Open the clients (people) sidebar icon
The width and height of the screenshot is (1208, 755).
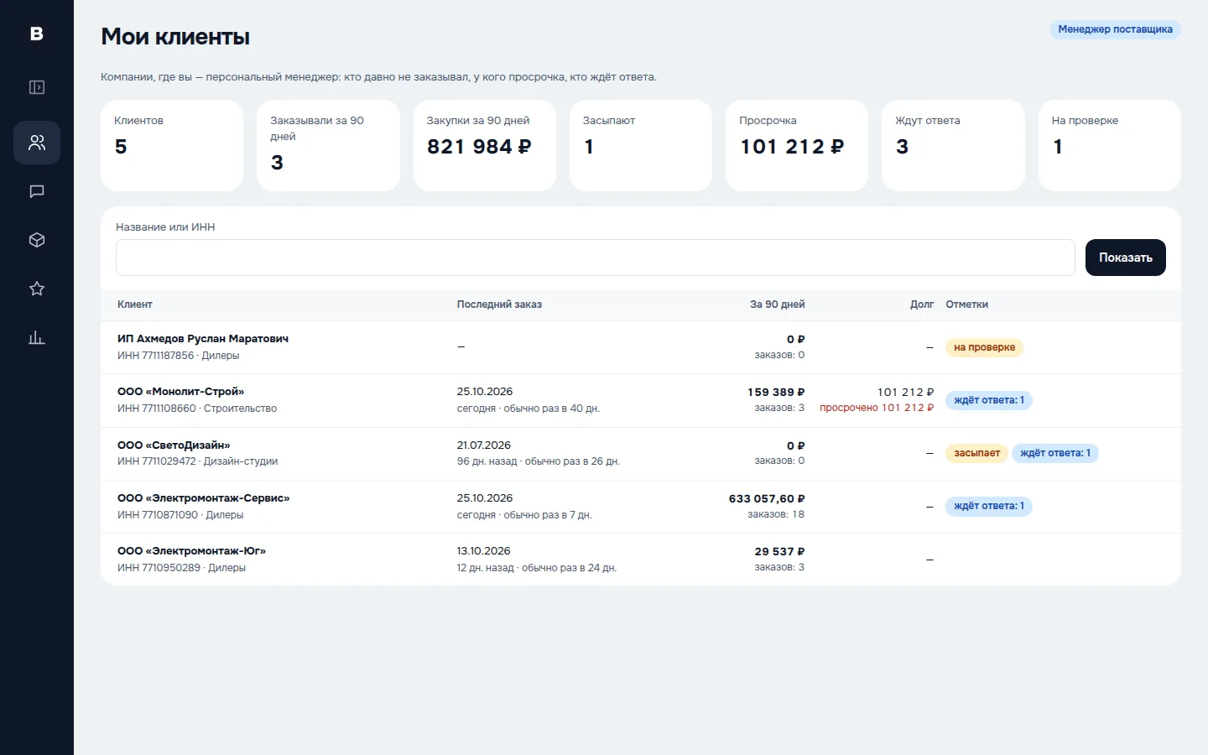(37, 143)
